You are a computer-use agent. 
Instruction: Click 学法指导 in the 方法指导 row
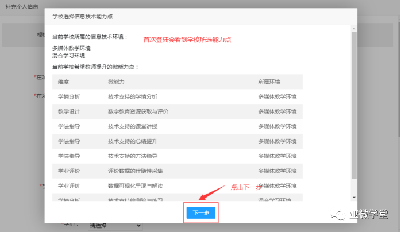click(x=69, y=156)
